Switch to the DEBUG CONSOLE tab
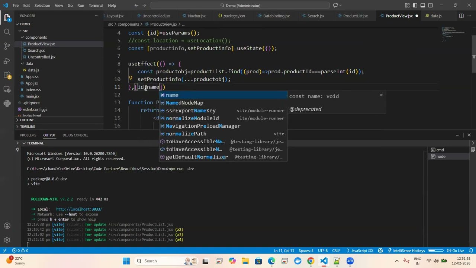 click(75, 135)
